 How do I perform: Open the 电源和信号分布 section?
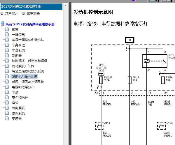(x=23, y=87)
